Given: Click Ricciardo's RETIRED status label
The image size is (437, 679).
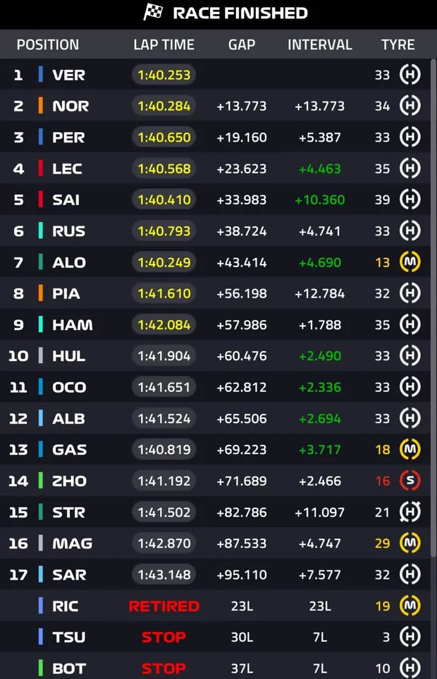Looking at the screenshot, I should (164, 606).
